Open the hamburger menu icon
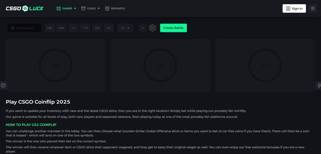Viewport: 321px width, 154px height. pyautogui.click(x=313, y=8)
